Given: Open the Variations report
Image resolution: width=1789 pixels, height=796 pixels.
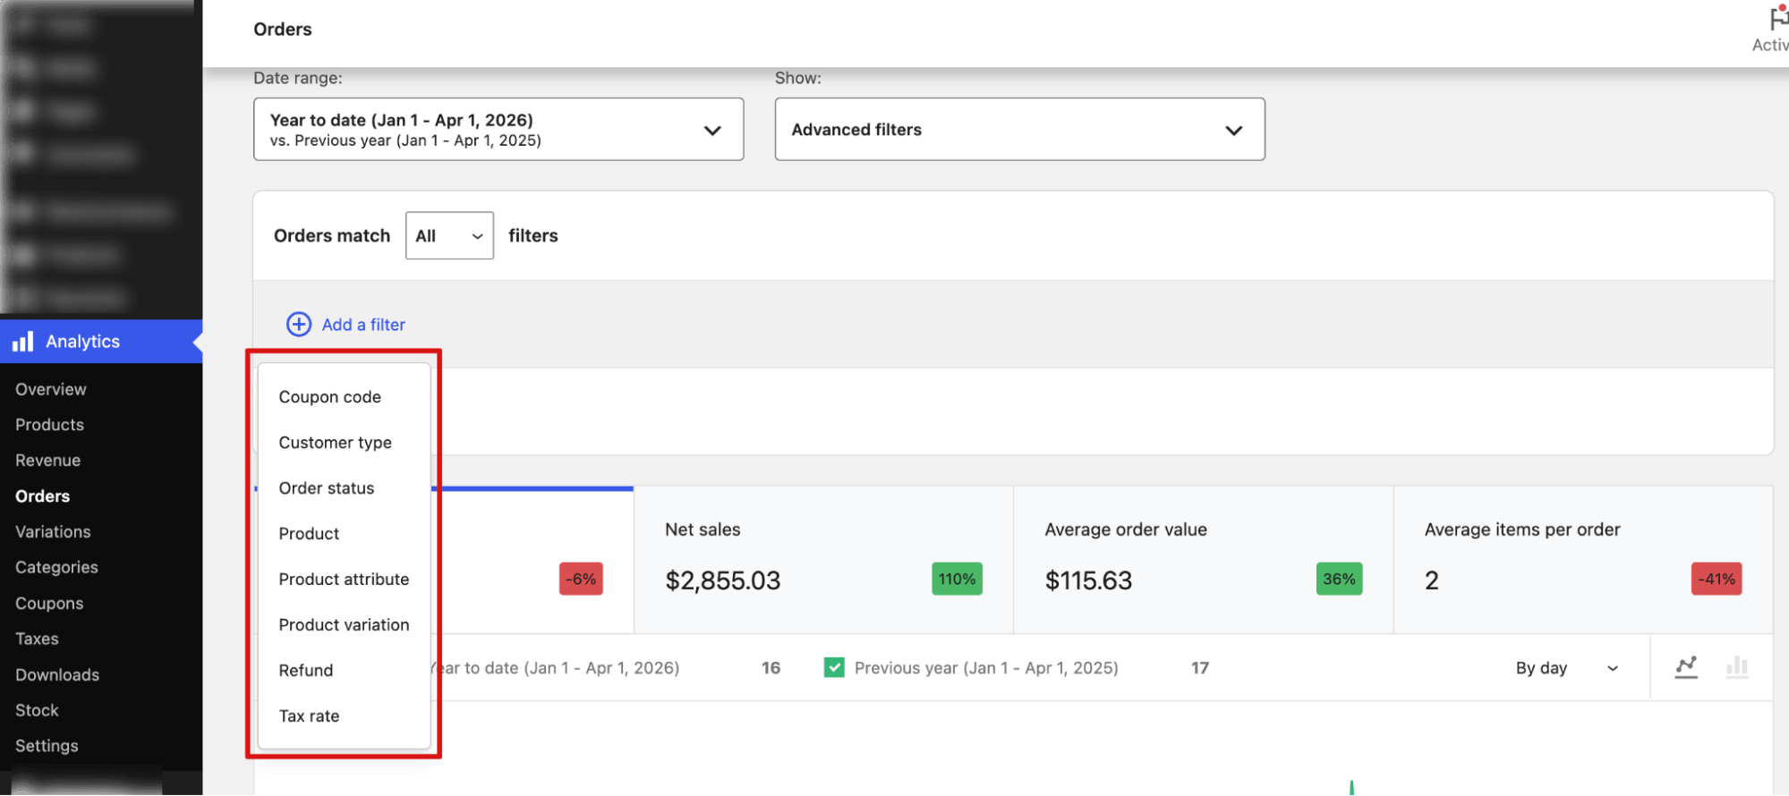Looking at the screenshot, I should click(x=53, y=532).
